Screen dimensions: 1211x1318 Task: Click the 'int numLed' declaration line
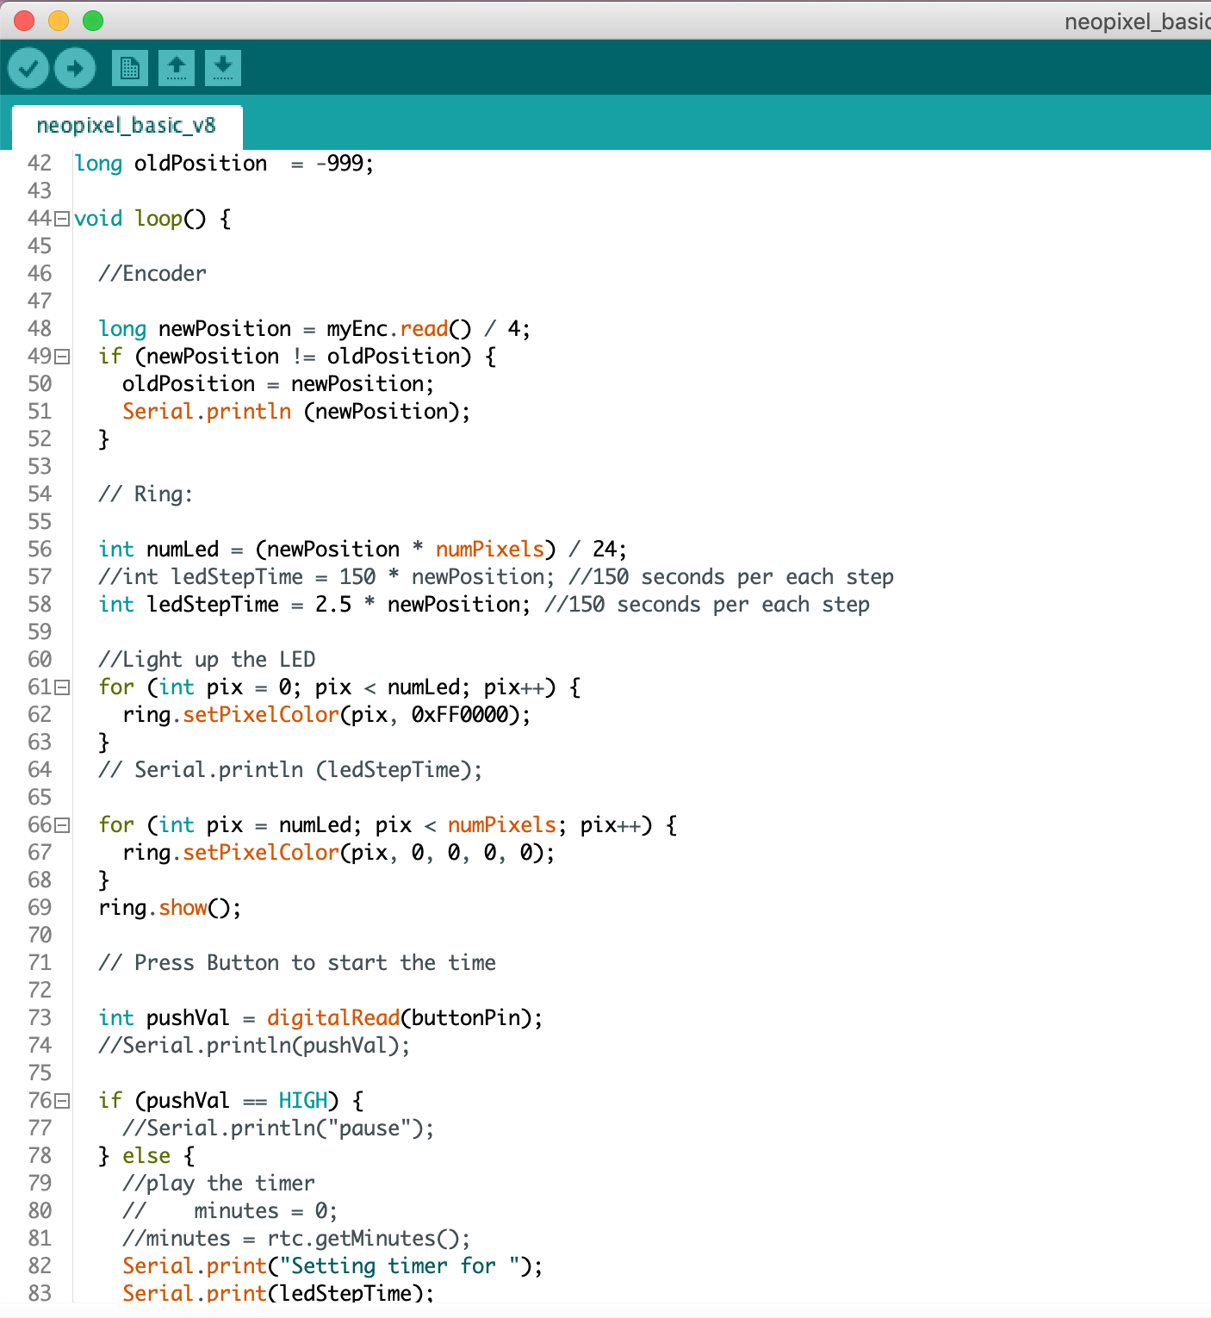click(x=363, y=550)
